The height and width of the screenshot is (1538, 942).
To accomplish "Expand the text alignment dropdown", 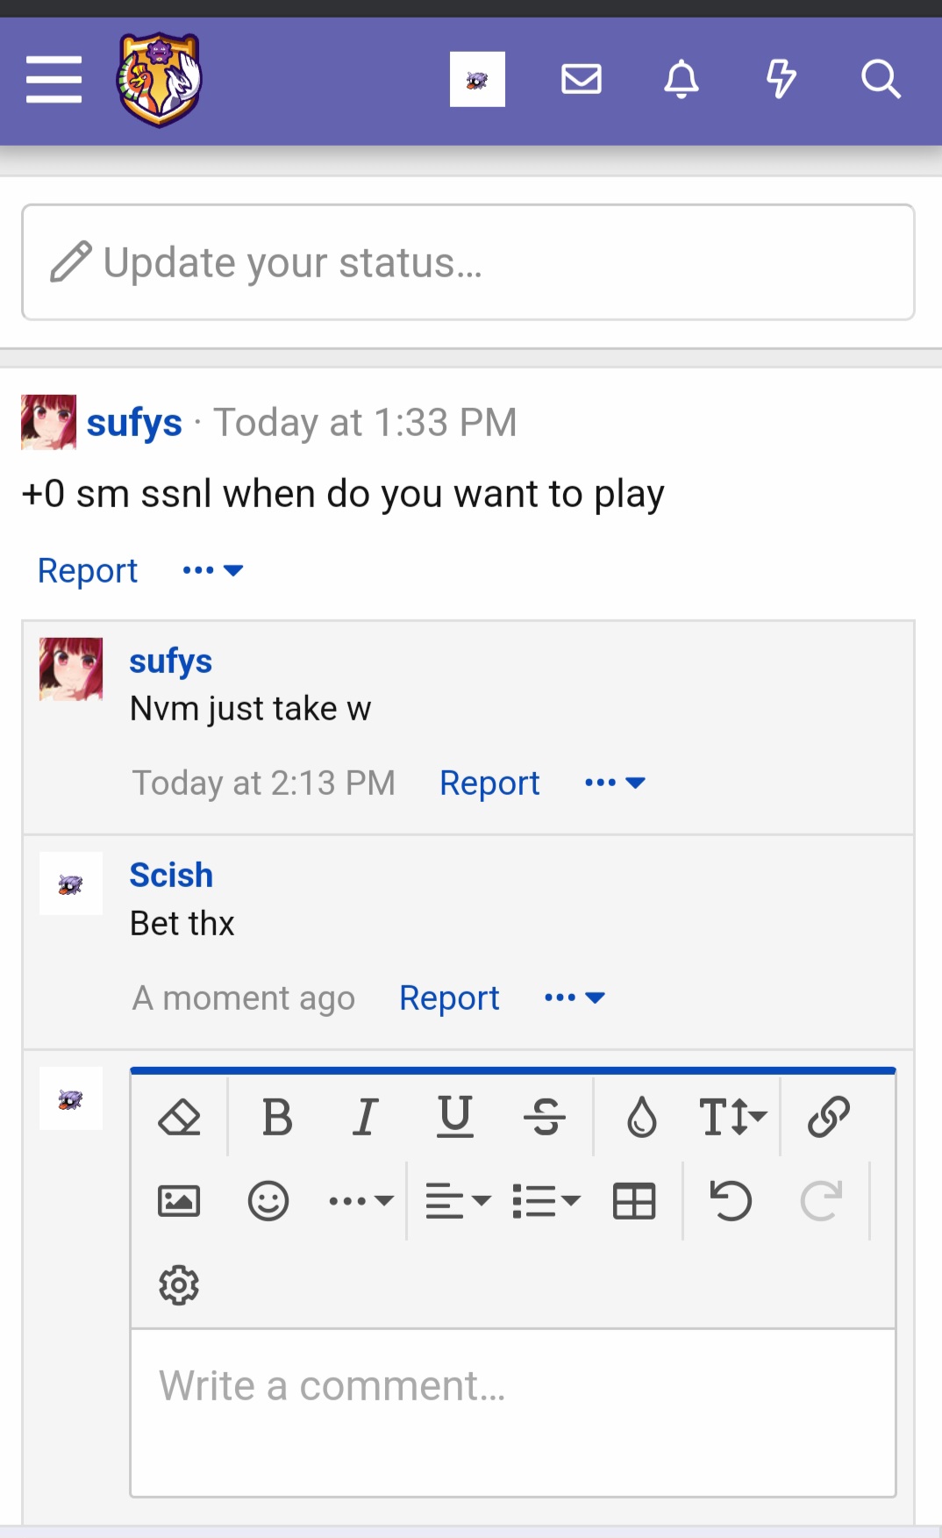I will pos(457,1201).
